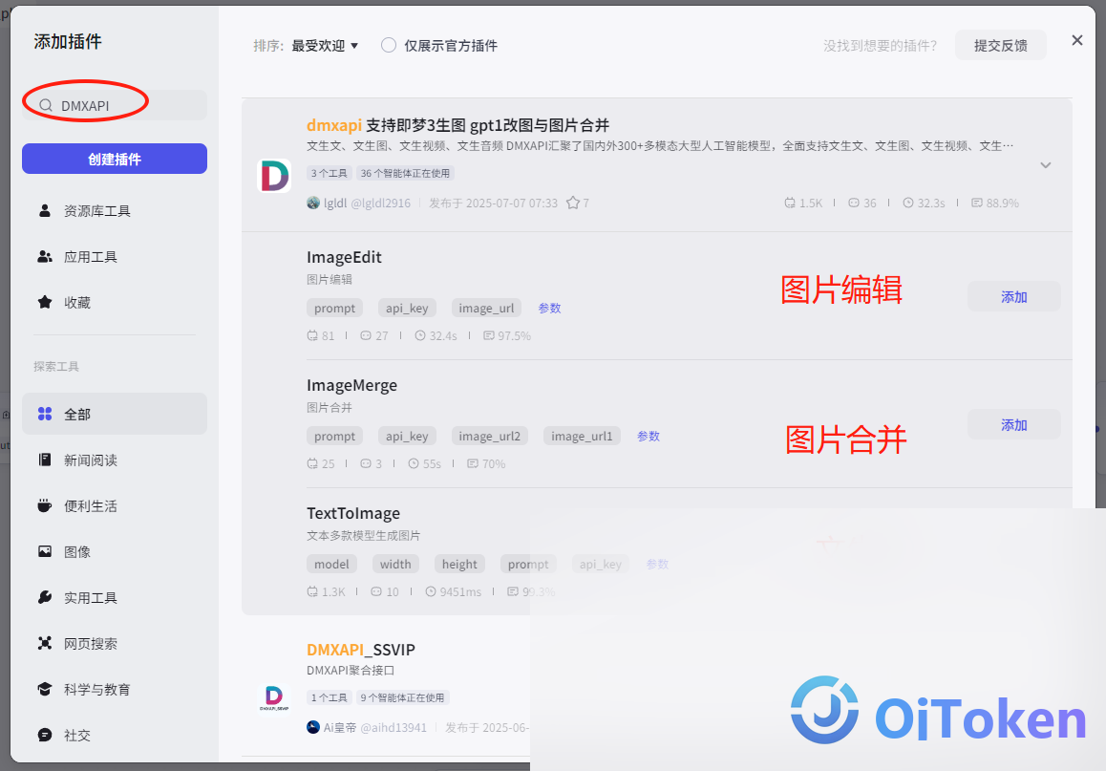This screenshot has width=1106, height=771.
Task: Click the 科学与教育 graduation cap icon
Action: [x=45, y=689]
